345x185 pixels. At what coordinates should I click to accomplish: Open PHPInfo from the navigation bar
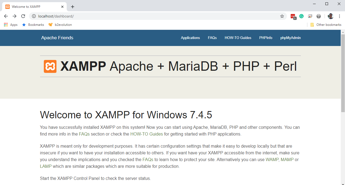[266, 38]
